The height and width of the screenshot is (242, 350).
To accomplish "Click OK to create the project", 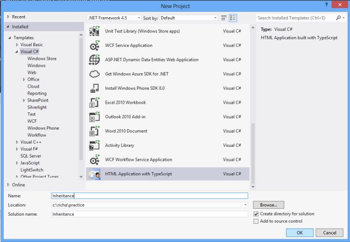I will pyautogui.click(x=300, y=233).
